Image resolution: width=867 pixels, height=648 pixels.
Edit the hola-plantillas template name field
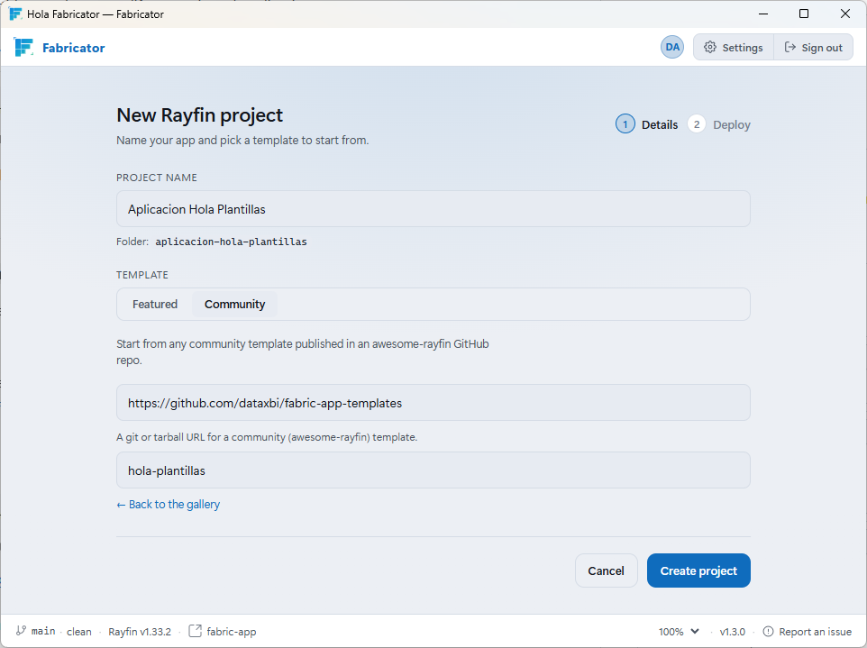[x=433, y=470]
